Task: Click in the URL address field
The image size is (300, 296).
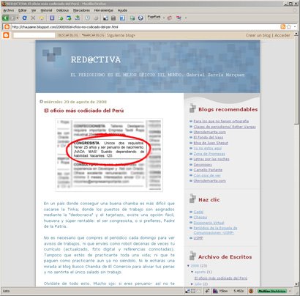Action: pos(145,27)
